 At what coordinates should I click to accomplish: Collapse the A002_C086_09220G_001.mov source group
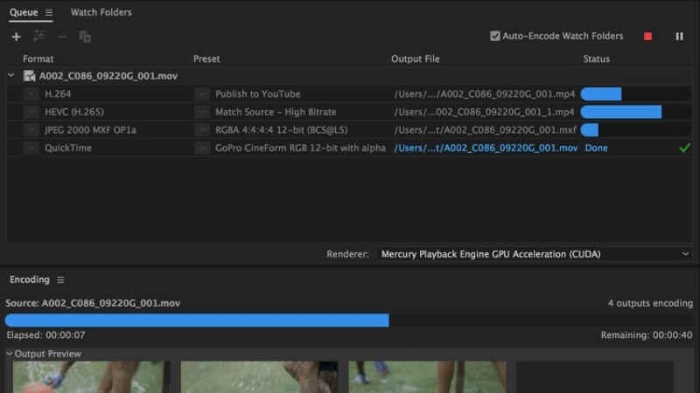pyautogui.click(x=11, y=75)
